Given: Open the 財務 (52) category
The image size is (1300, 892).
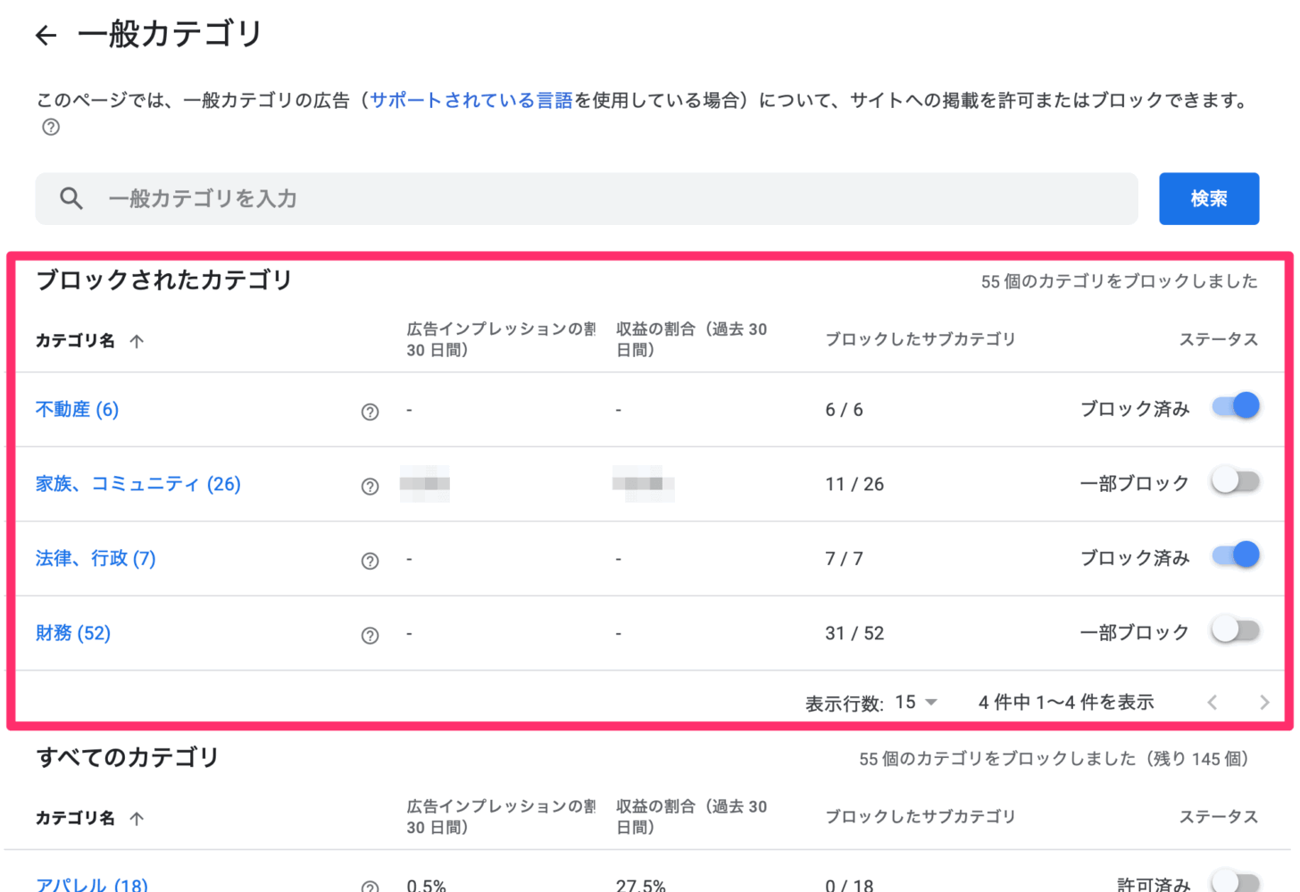Looking at the screenshot, I should coord(73,633).
